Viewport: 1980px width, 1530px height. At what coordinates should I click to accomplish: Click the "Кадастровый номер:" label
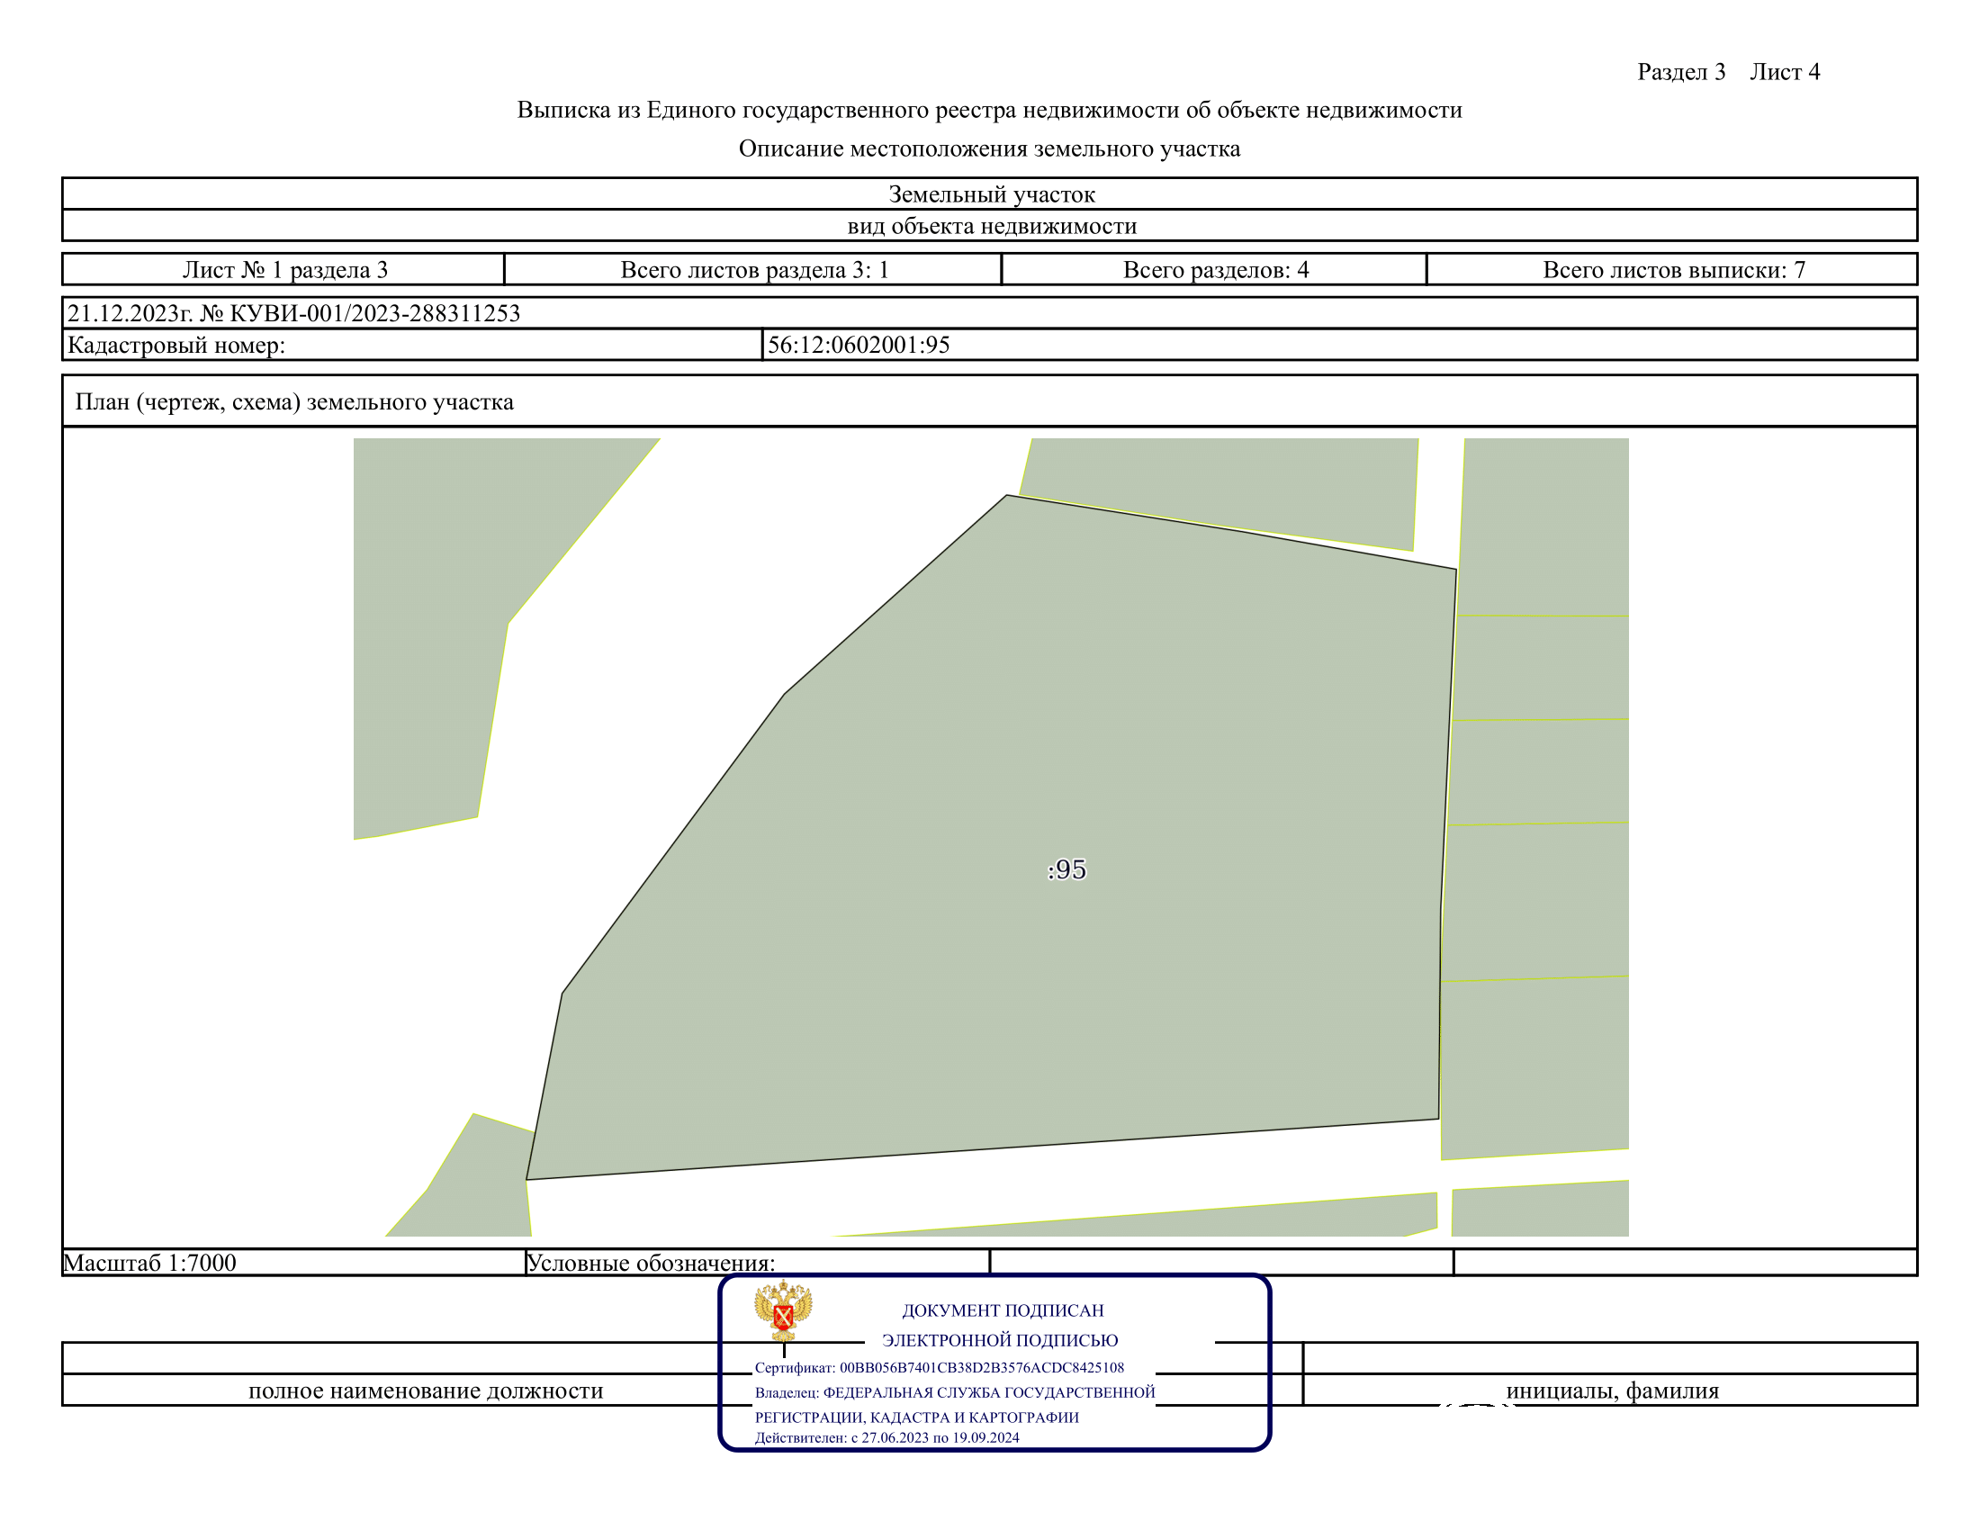(175, 346)
